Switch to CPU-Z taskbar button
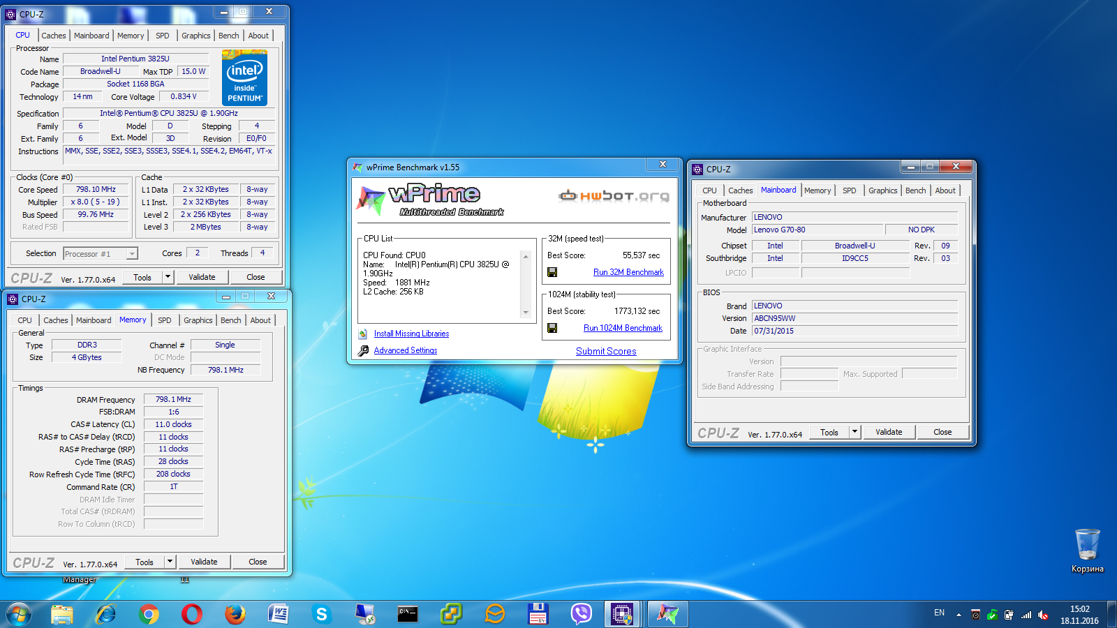This screenshot has width=1117, height=628. (623, 614)
